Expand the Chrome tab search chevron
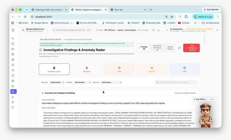This screenshot has width=231, height=140. point(27,10)
